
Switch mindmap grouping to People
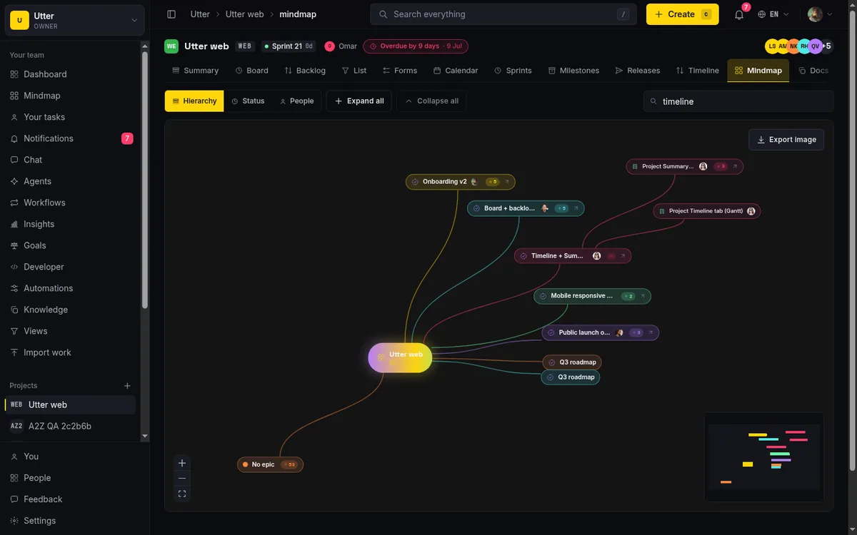(296, 101)
